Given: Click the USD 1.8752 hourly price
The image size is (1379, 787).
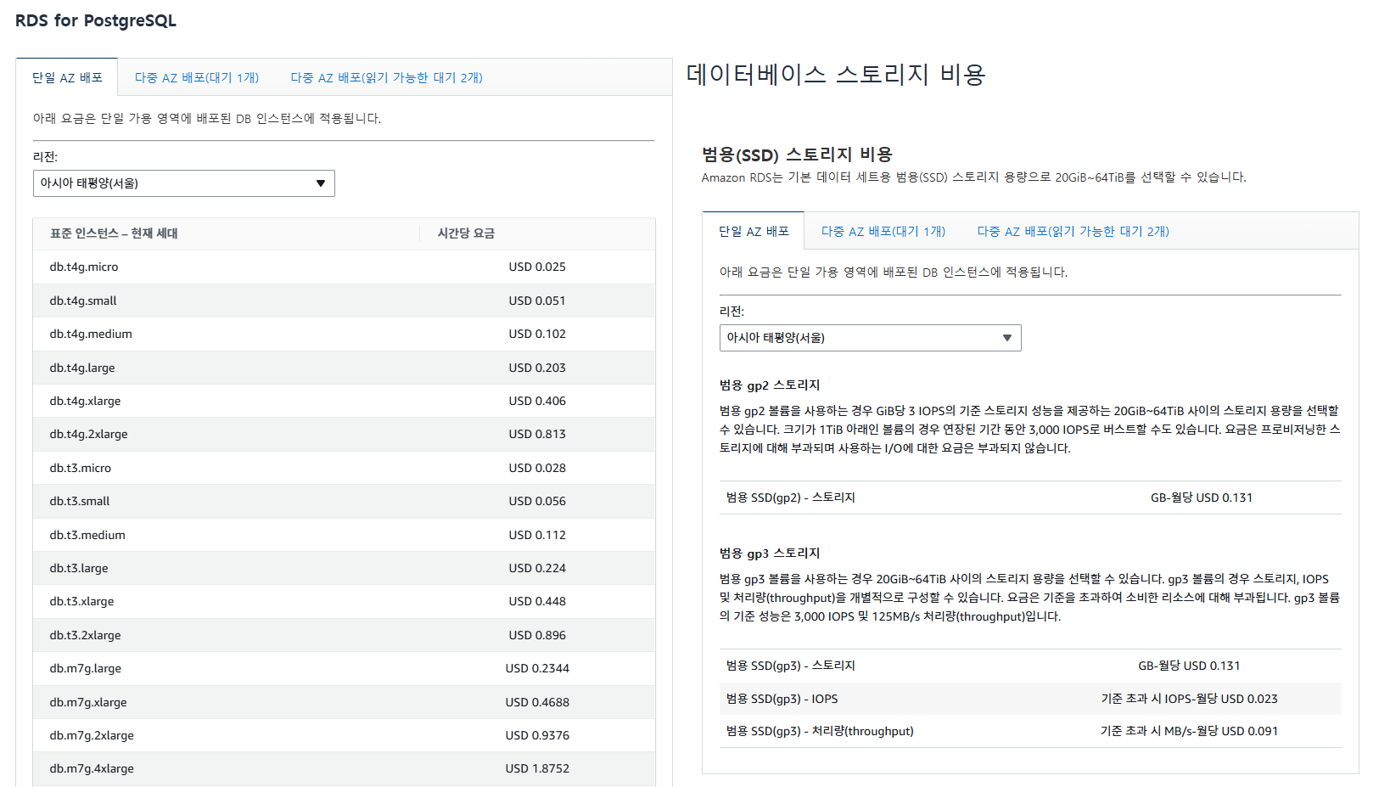Looking at the screenshot, I should (x=537, y=768).
